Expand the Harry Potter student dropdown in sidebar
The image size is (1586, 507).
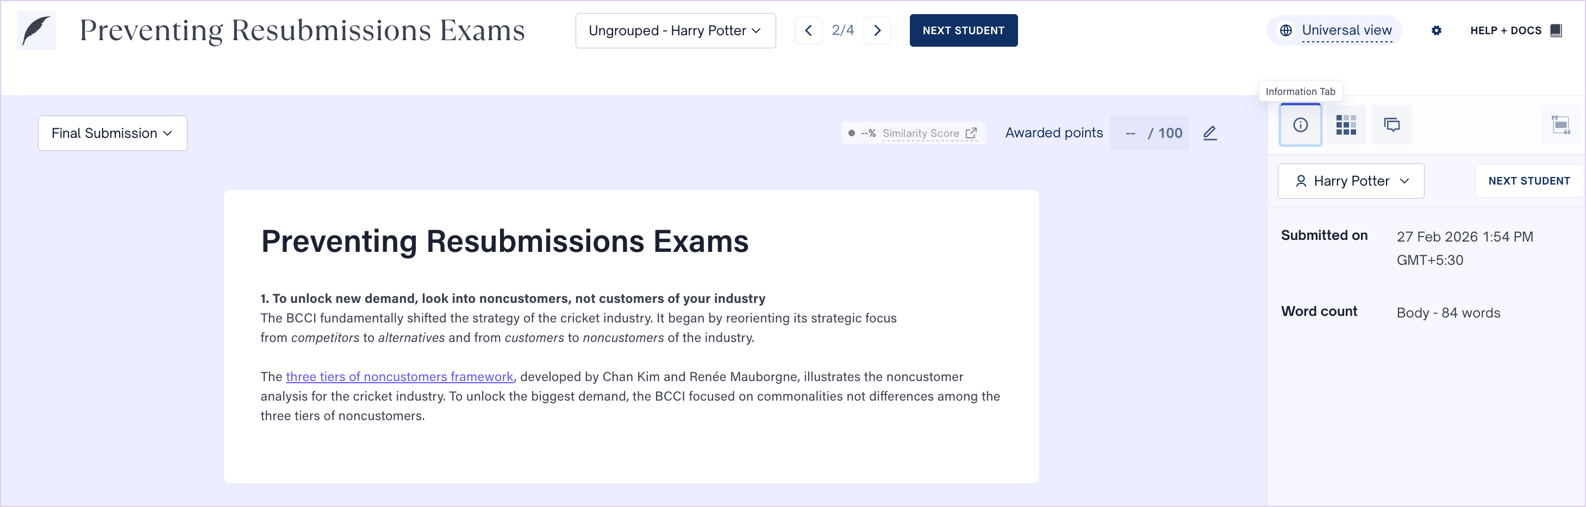tap(1350, 181)
